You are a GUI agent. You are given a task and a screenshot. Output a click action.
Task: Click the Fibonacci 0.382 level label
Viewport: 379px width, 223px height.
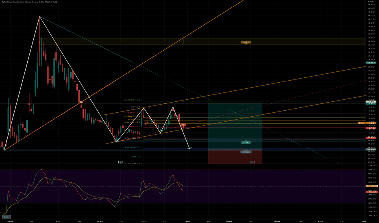pyautogui.click(x=133, y=116)
